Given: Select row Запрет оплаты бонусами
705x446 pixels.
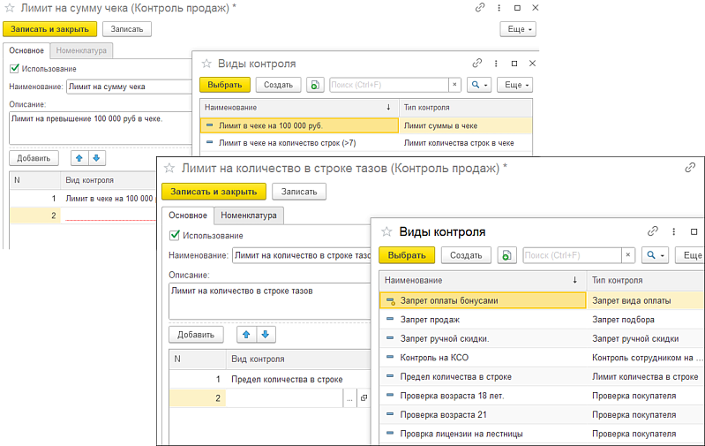Looking at the screenshot, I should coord(542,300).
